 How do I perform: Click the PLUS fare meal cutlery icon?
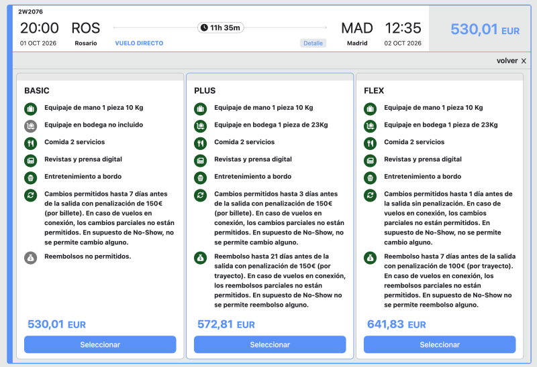coord(200,143)
